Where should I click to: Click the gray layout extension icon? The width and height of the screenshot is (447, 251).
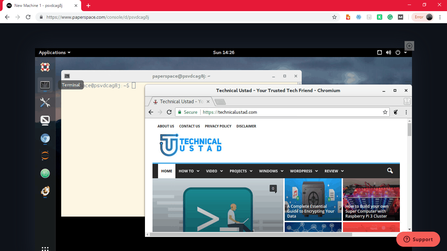pos(369,17)
